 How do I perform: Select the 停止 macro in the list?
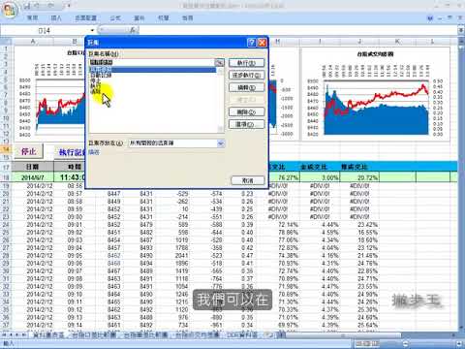coord(96,80)
